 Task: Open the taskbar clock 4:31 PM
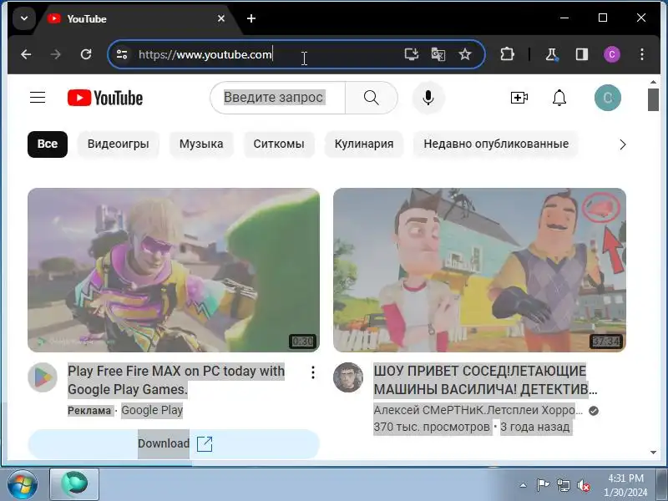pyautogui.click(x=625, y=485)
